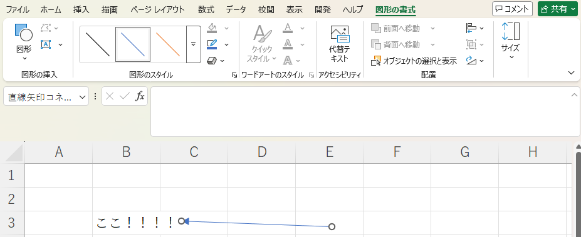Click the コメント button
Screen dimensions: 581x237
512,9
